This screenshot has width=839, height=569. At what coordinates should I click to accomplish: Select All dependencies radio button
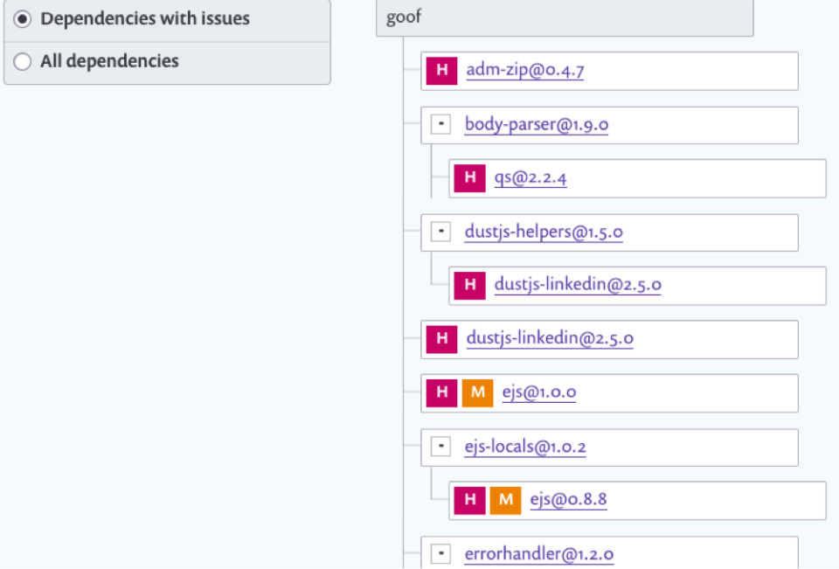click(x=23, y=61)
